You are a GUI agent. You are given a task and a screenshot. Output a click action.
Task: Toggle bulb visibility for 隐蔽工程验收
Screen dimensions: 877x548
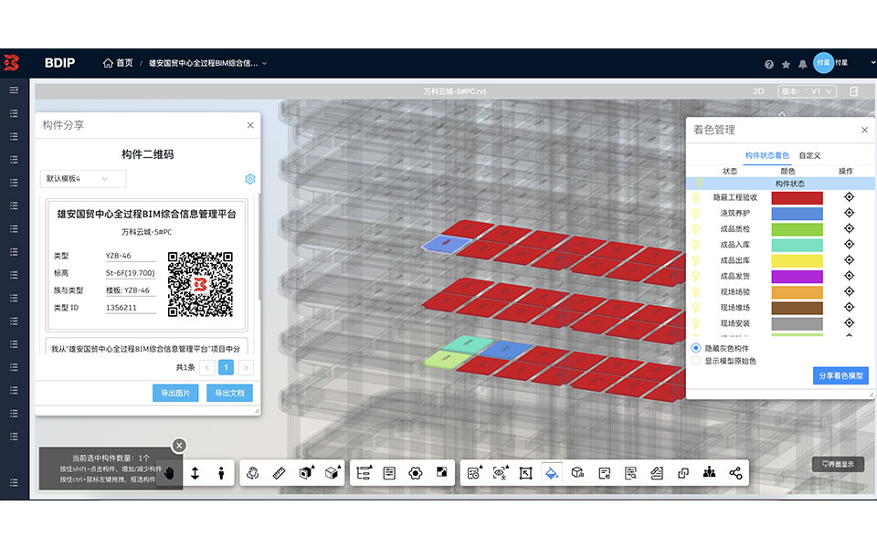696,197
